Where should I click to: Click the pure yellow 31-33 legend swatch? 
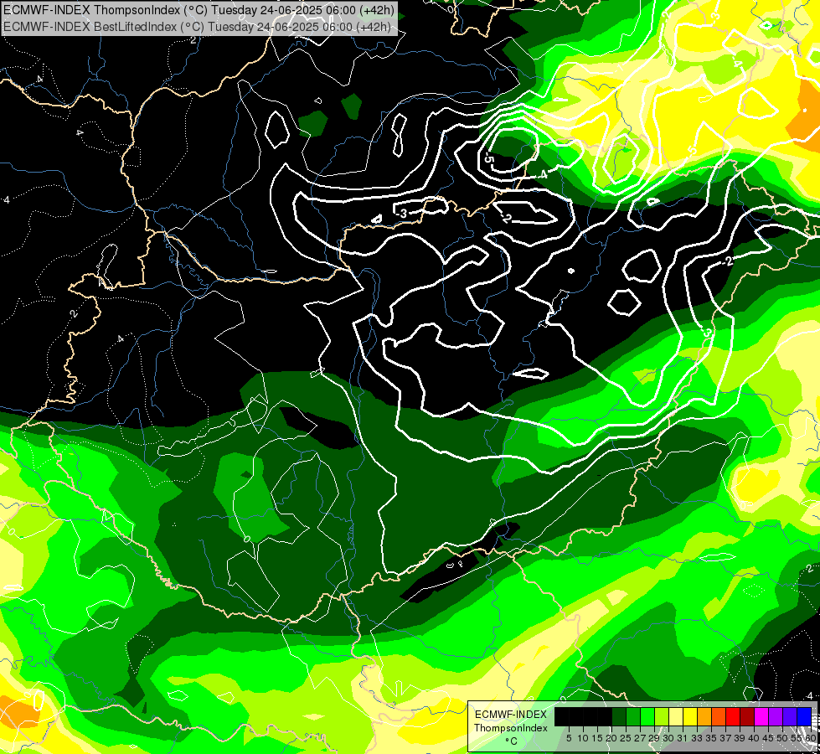click(x=690, y=716)
